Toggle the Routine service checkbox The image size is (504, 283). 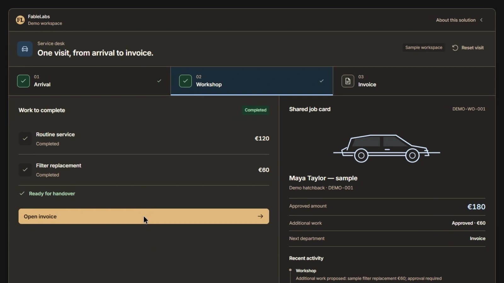pyautogui.click(x=25, y=138)
